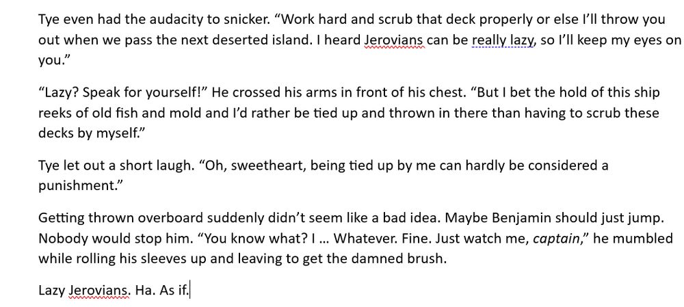Click the misspelled Jerovians in last line

point(99,291)
